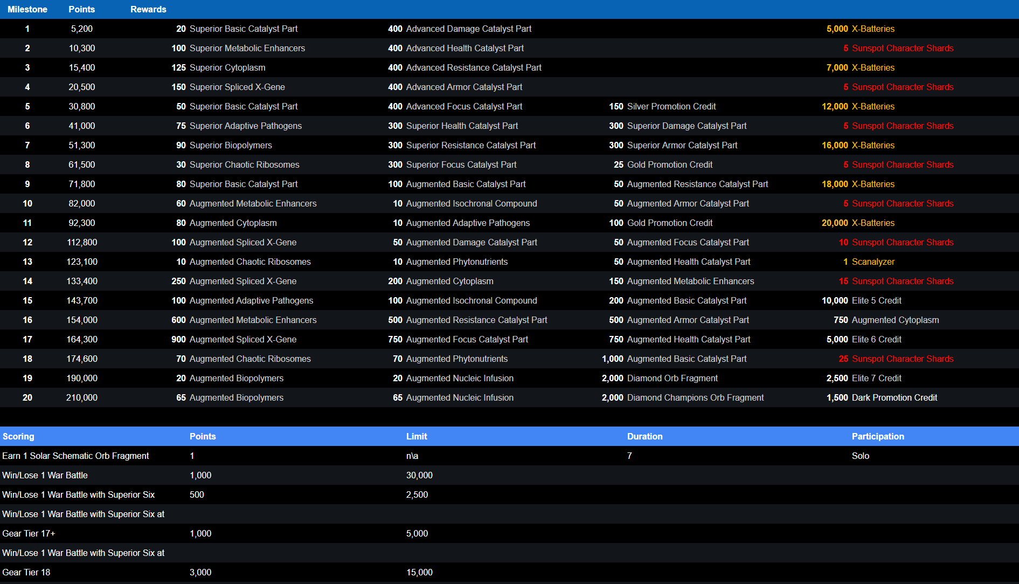Click the Participation column header

(x=878, y=436)
